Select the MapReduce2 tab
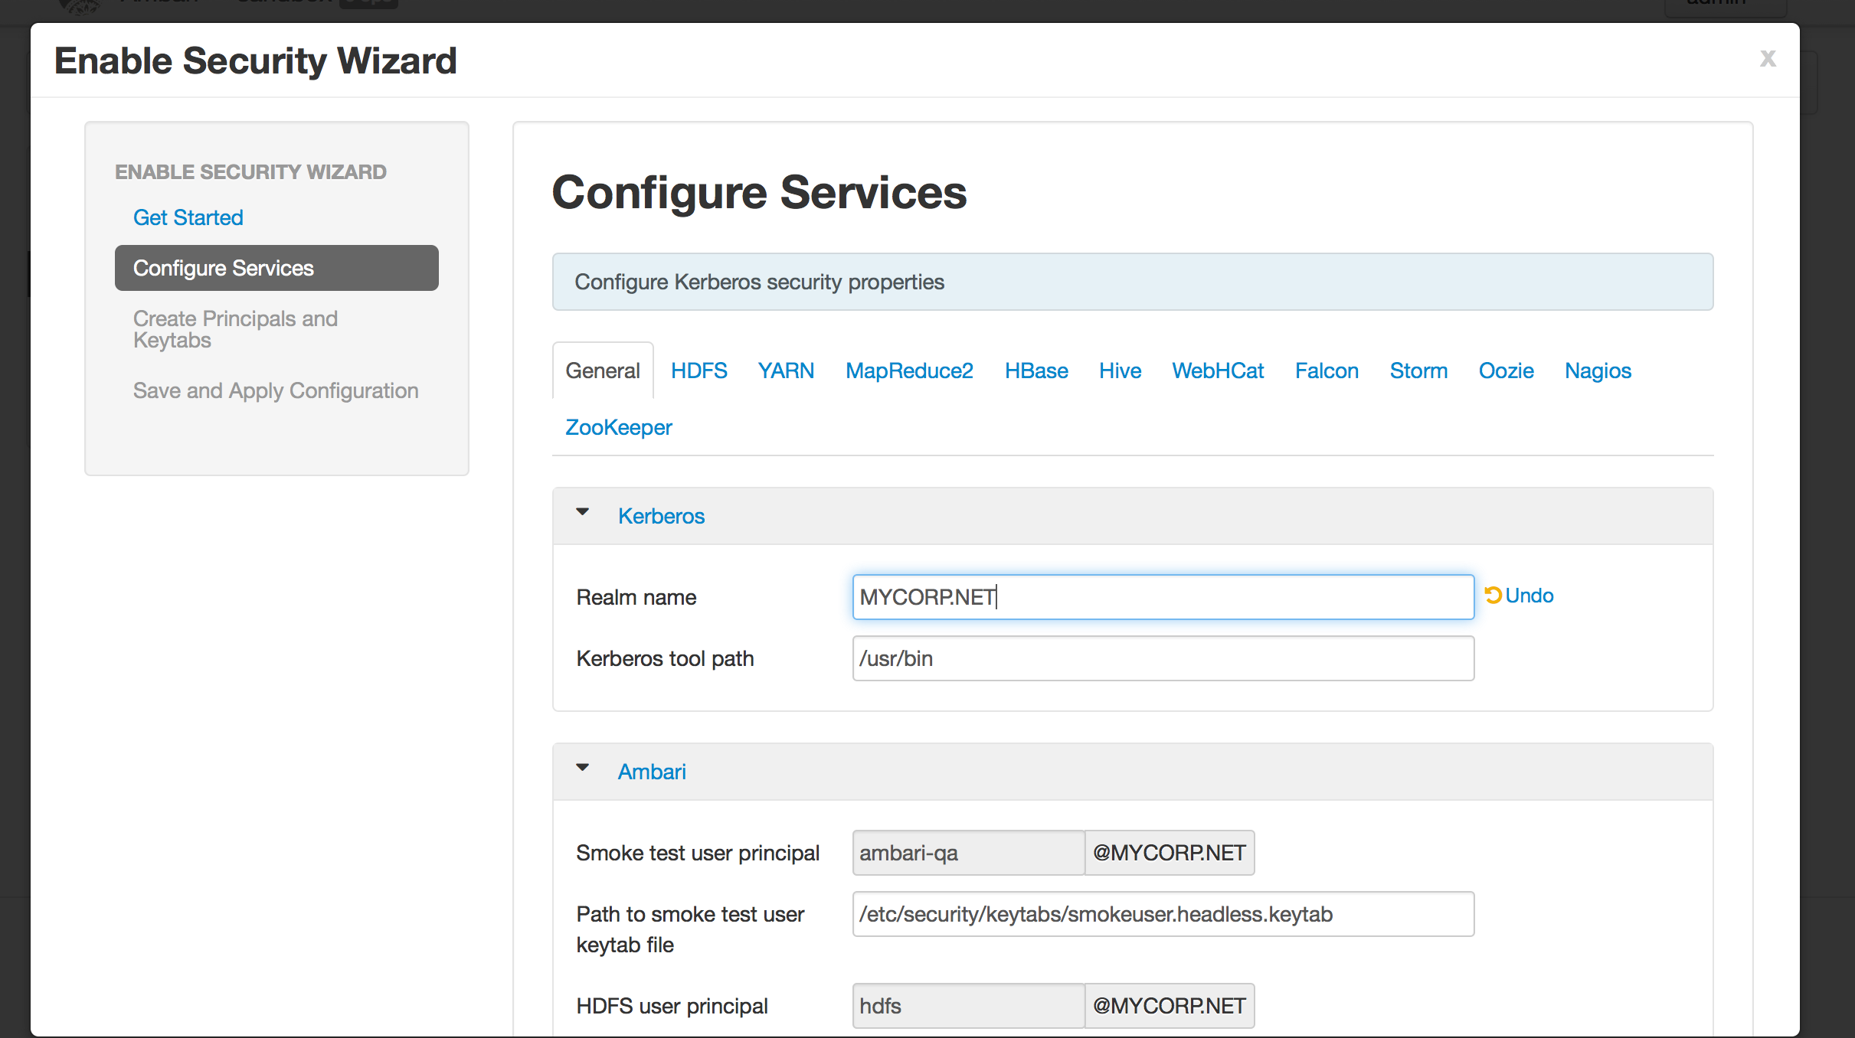Viewport: 1855px width, 1038px height. [x=909, y=370]
